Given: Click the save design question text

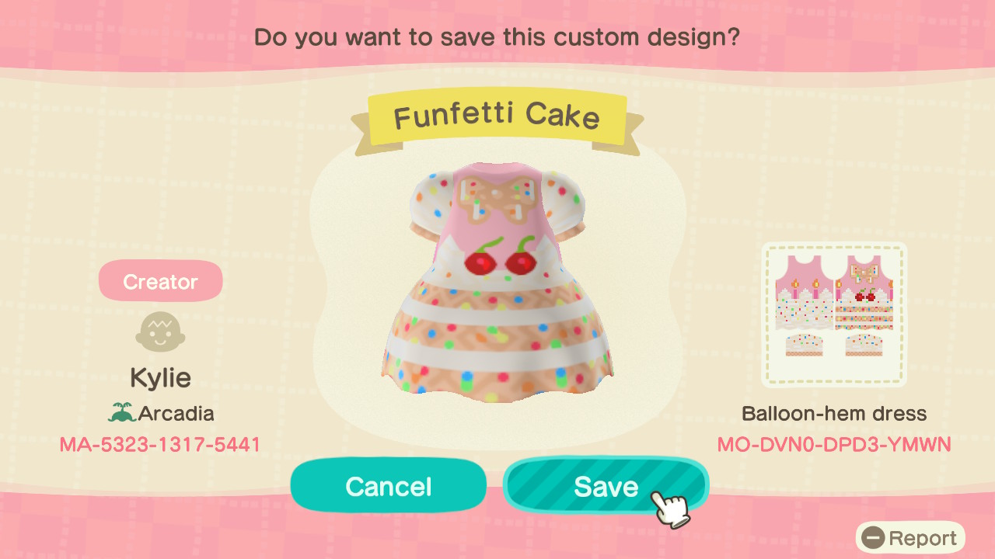Looking at the screenshot, I should click(497, 36).
